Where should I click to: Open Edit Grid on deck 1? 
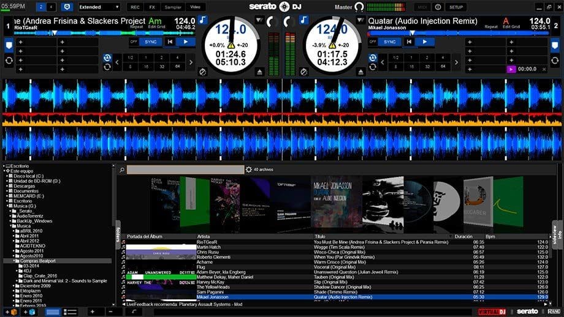[156, 26]
